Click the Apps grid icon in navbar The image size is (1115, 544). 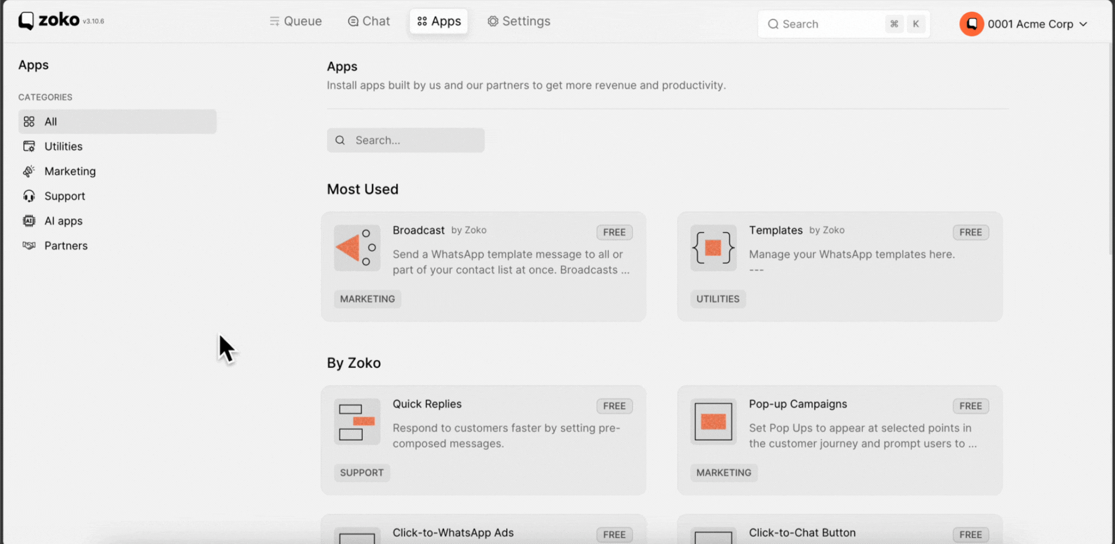(422, 21)
